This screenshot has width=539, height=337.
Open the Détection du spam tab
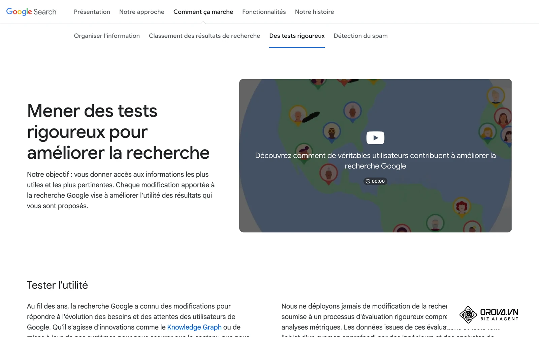pos(360,36)
